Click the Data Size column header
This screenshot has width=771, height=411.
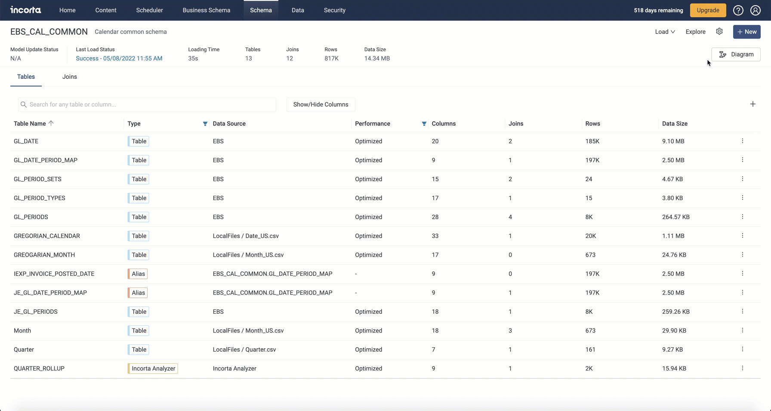[675, 124]
